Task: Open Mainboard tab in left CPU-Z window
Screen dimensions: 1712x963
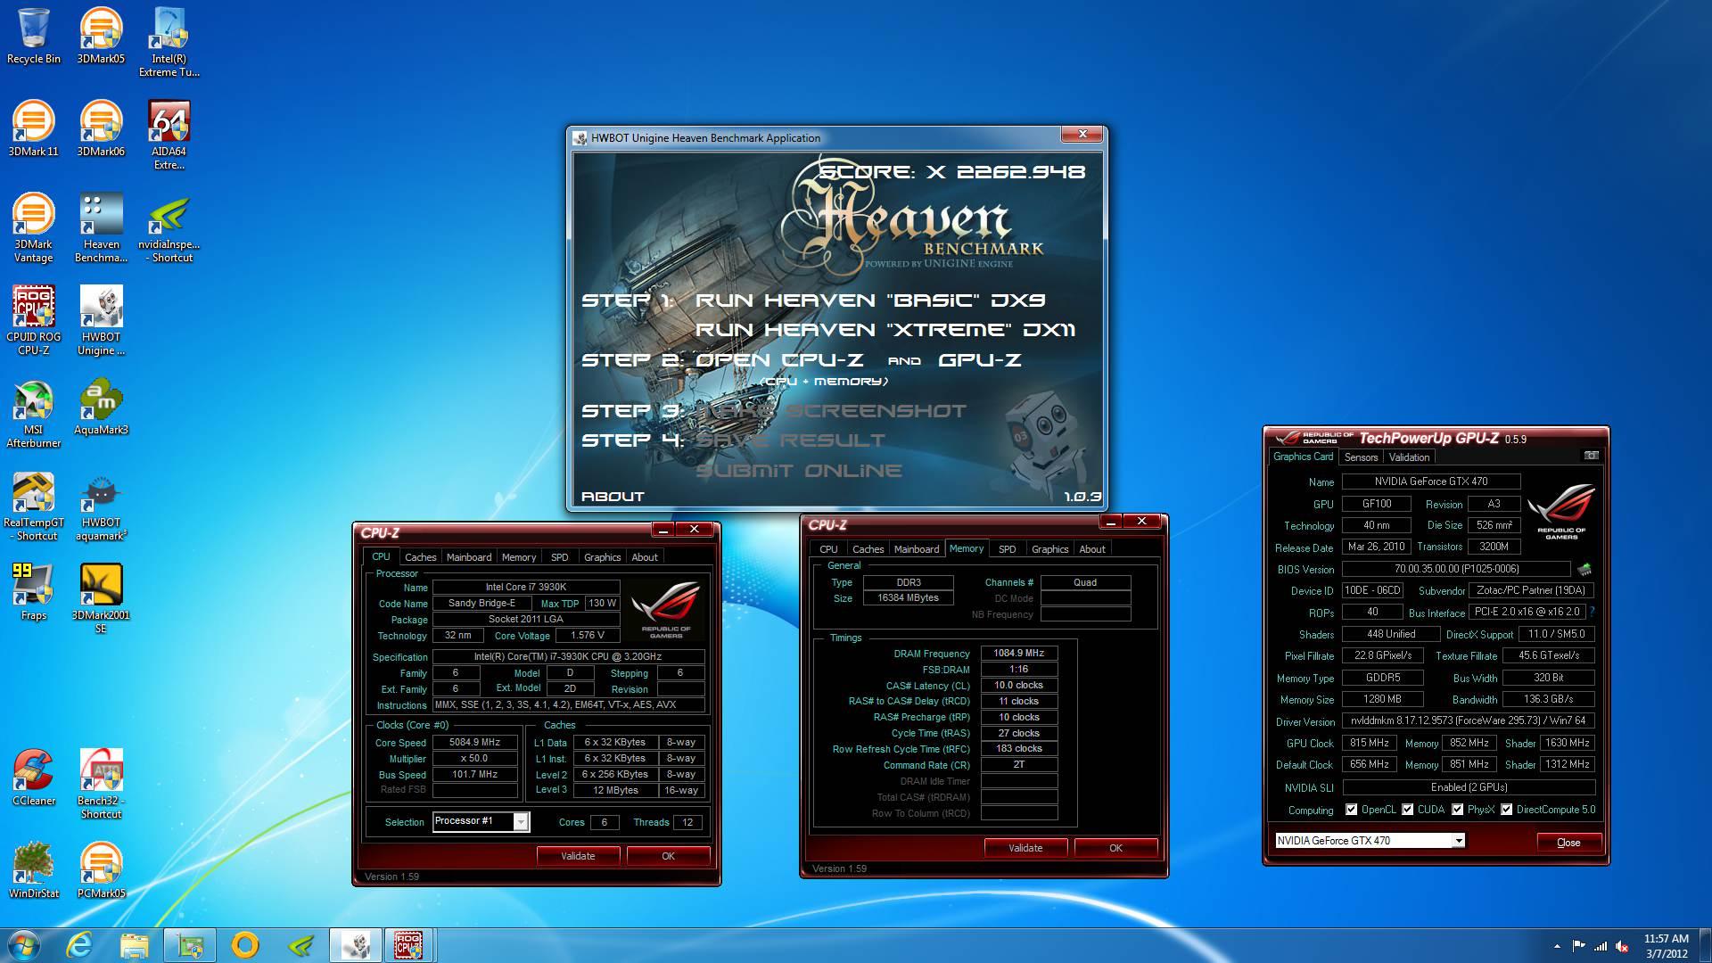Action: click(469, 556)
